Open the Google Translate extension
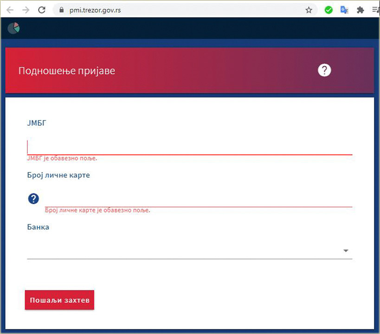The height and width of the screenshot is (334, 380). pos(344,10)
